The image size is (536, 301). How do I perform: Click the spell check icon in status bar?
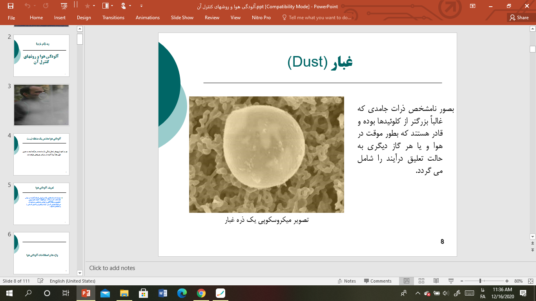[40, 281]
